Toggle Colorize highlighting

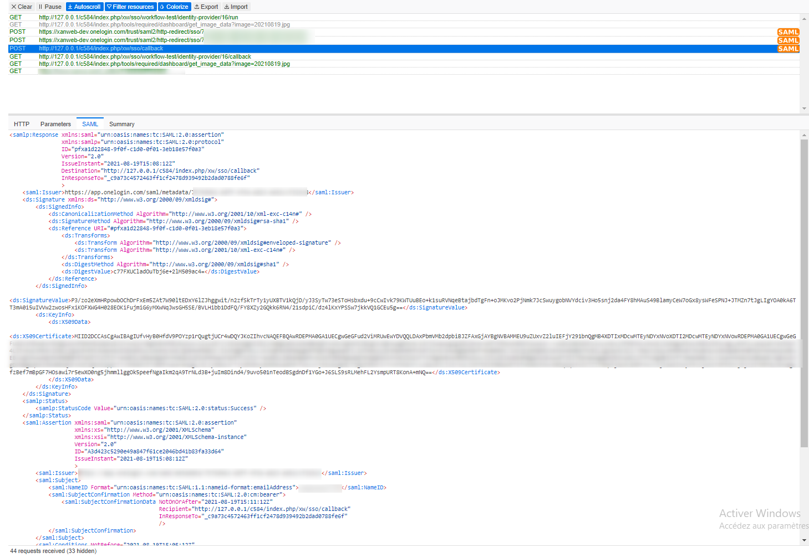[174, 7]
